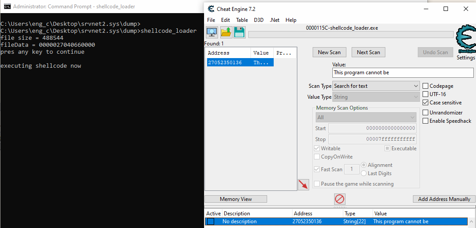Viewport: 476px width, 228px height.
Task: Click Add Address Manually button
Action: (x=444, y=199)
